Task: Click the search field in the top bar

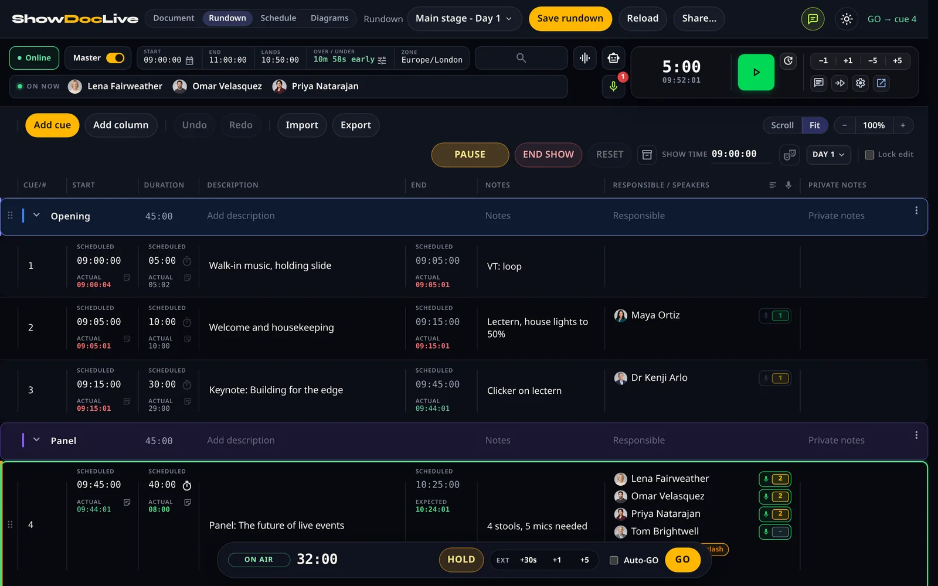Action: tap(521, 58)
